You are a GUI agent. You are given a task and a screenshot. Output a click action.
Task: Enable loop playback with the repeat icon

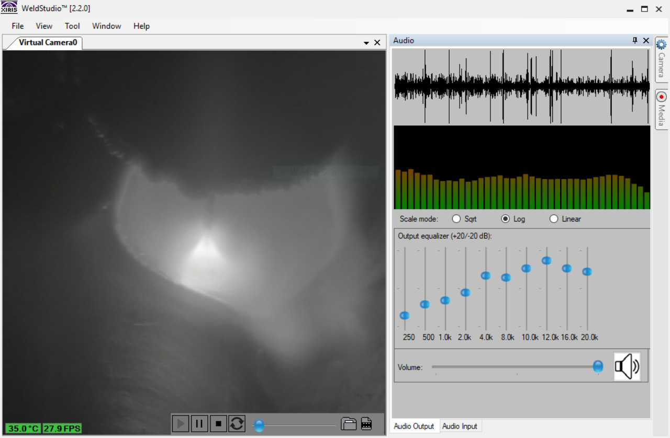(x=237, y=423)
